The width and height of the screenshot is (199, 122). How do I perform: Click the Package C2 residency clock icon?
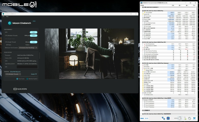[143, 100]
